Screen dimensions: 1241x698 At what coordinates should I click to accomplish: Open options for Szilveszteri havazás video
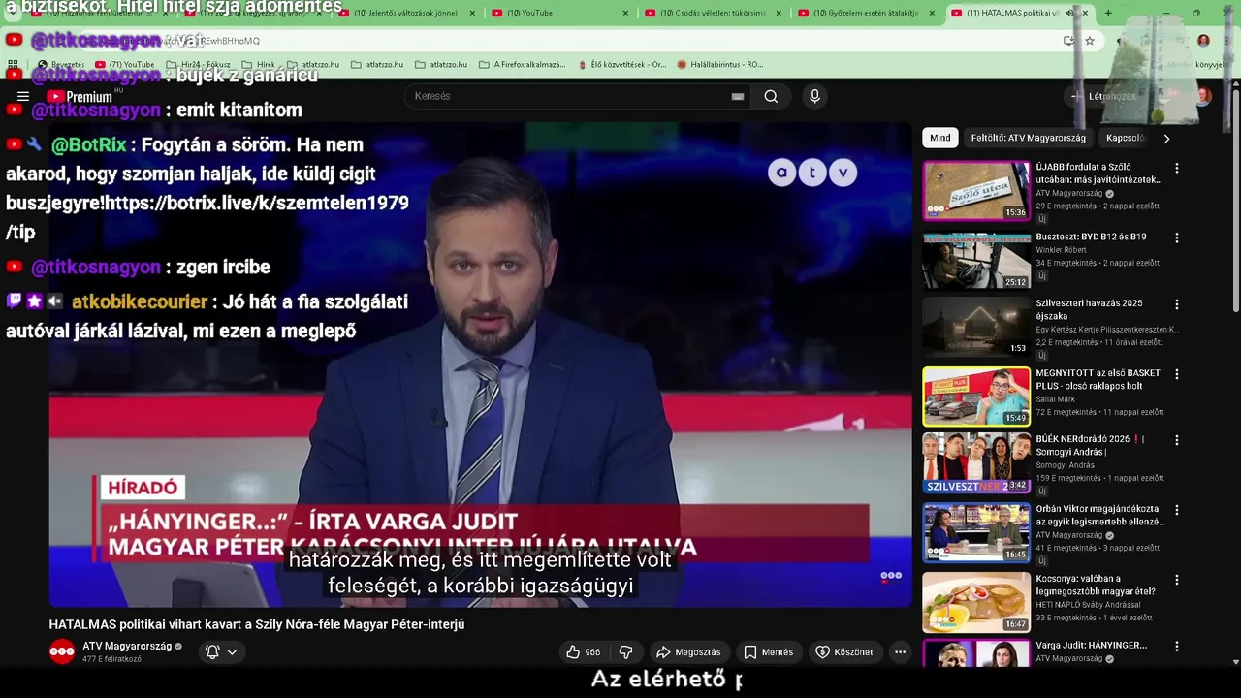1177,304
